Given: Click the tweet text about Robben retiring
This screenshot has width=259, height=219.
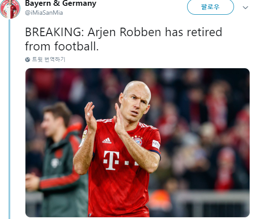Looking at the screenshot, I should coord(124,39).
